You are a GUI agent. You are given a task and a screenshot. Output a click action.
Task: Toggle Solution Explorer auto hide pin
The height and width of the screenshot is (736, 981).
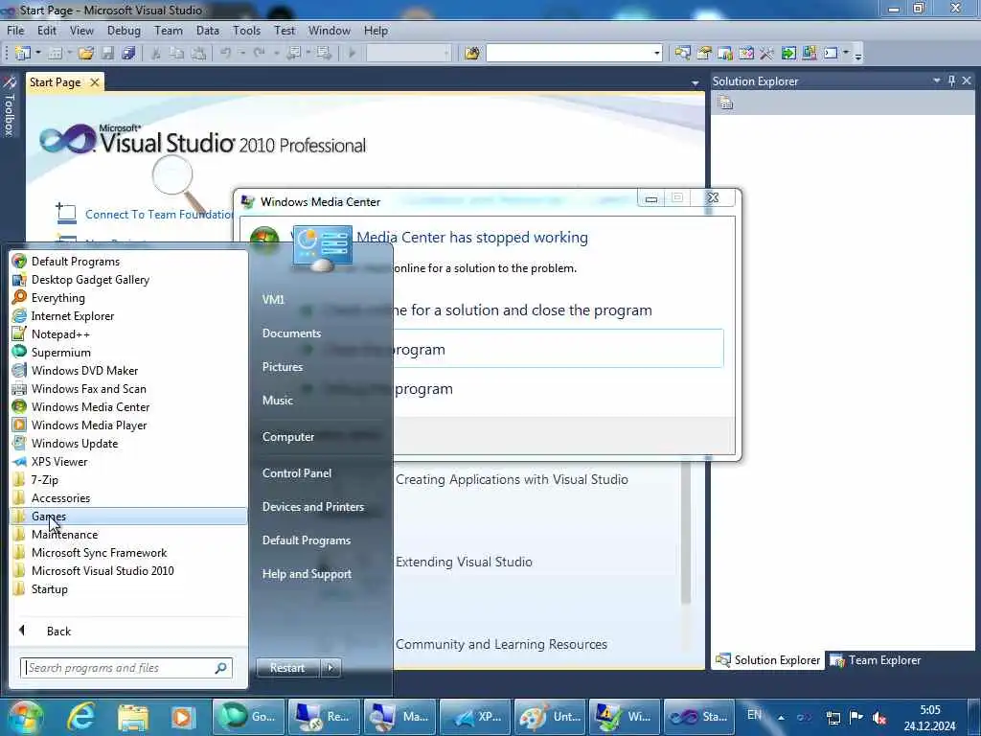[951, 80]
